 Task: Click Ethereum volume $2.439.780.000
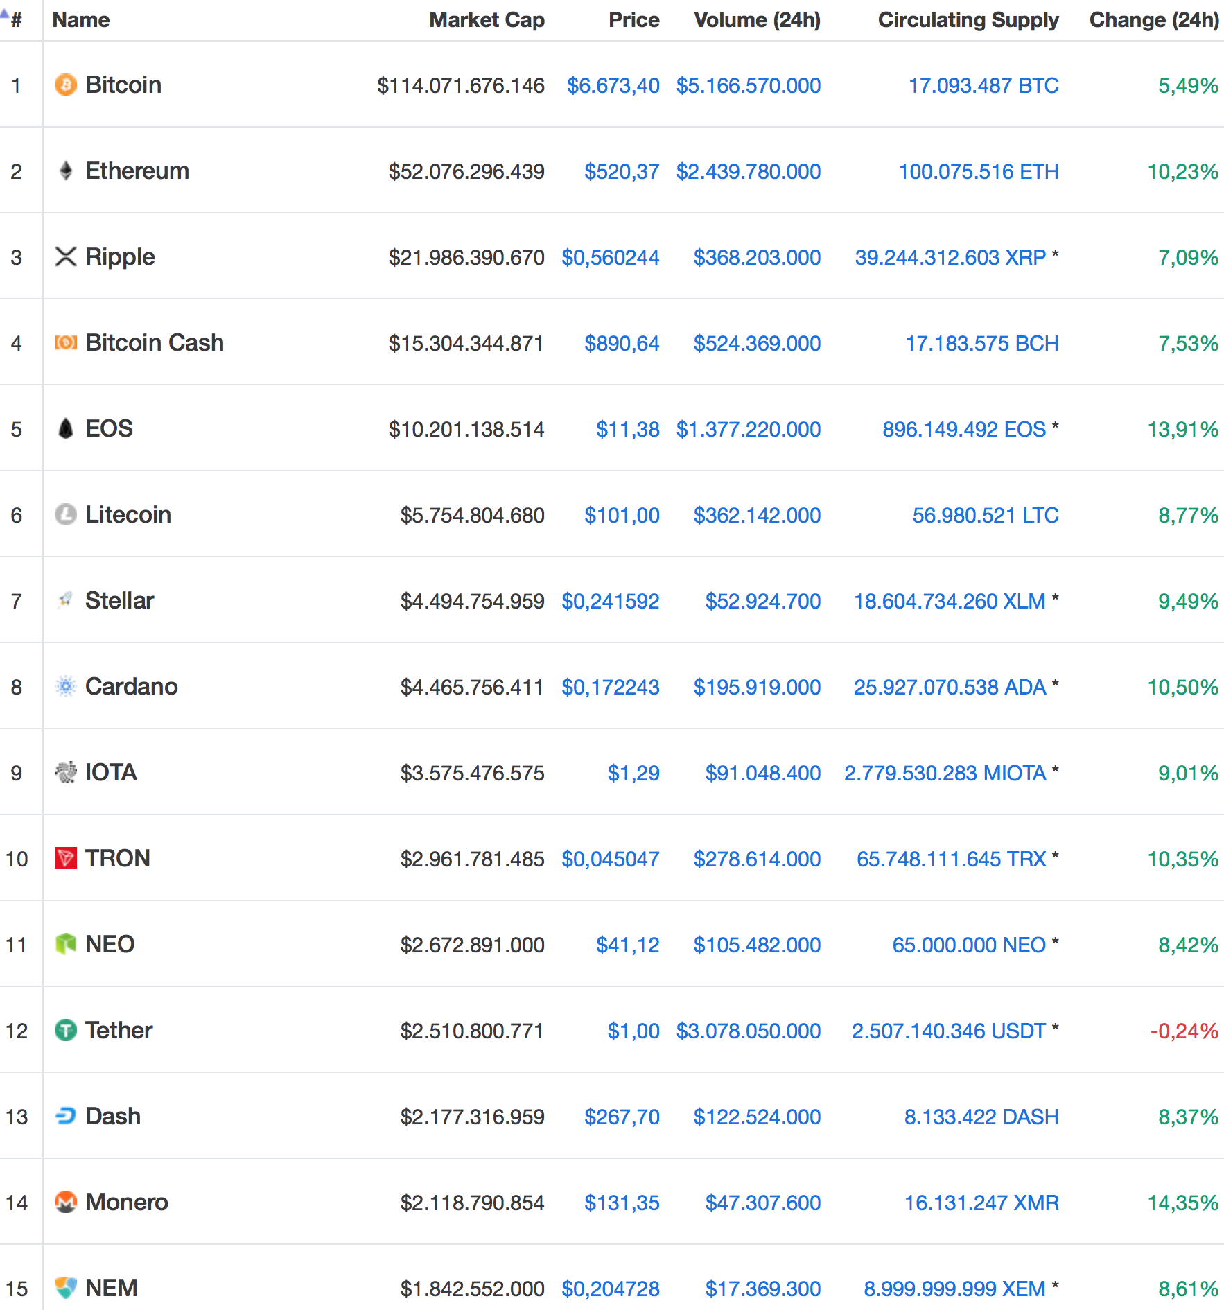(749, 171)
